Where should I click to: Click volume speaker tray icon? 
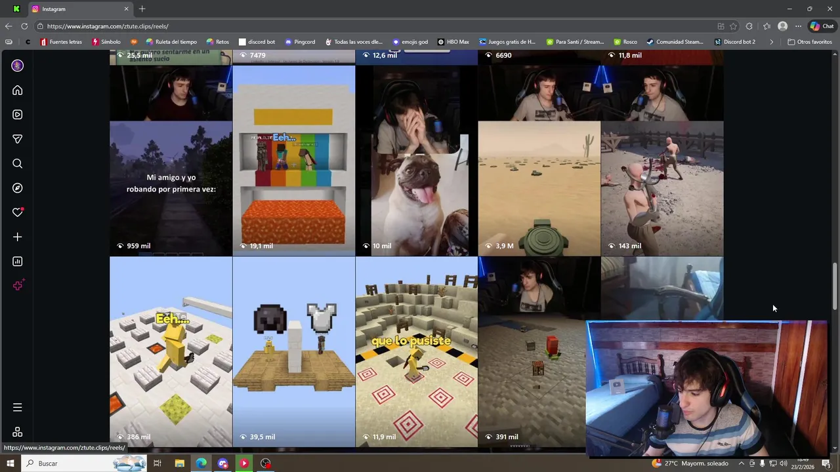[x=783, y=463]
